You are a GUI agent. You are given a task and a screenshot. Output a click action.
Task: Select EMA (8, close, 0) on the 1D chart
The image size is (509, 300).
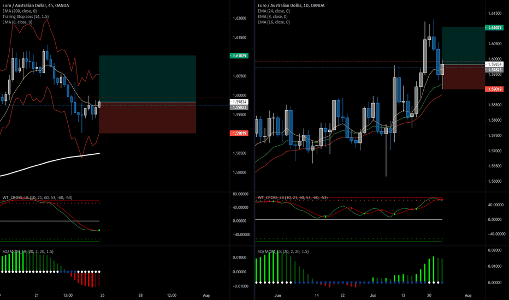pos(273,16)
